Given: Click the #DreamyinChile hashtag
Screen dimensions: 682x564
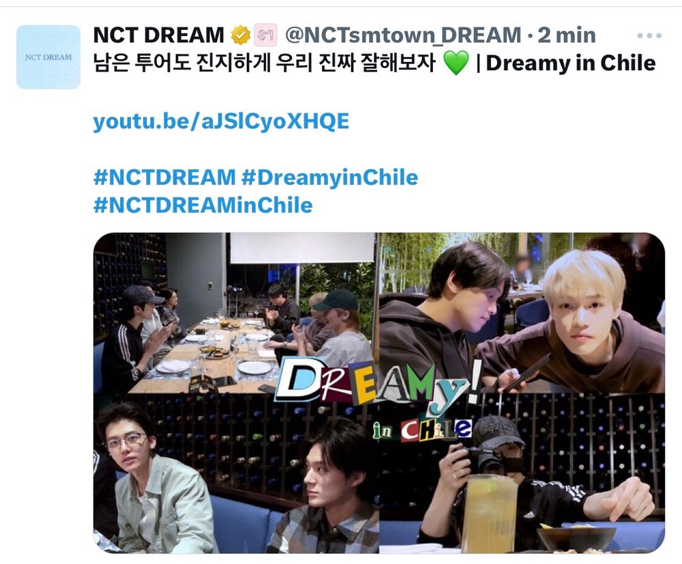Looking at the screenshot, I should [329, 177].
